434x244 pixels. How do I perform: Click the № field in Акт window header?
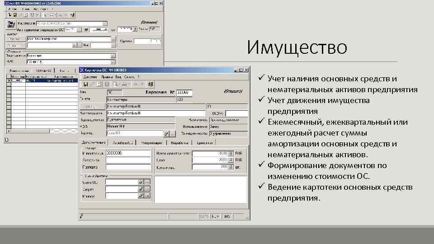pyautogui.click(x=99, y=30)
